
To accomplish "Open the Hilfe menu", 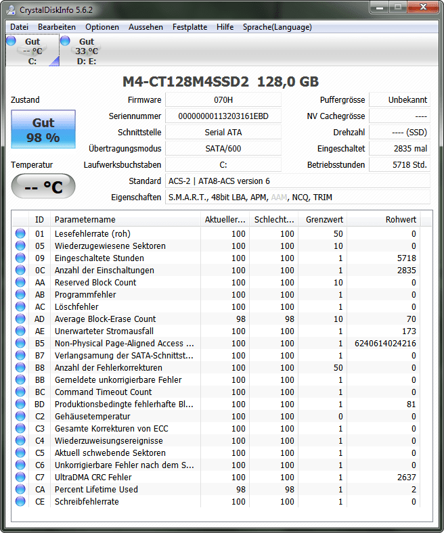I will pos(225,27).
